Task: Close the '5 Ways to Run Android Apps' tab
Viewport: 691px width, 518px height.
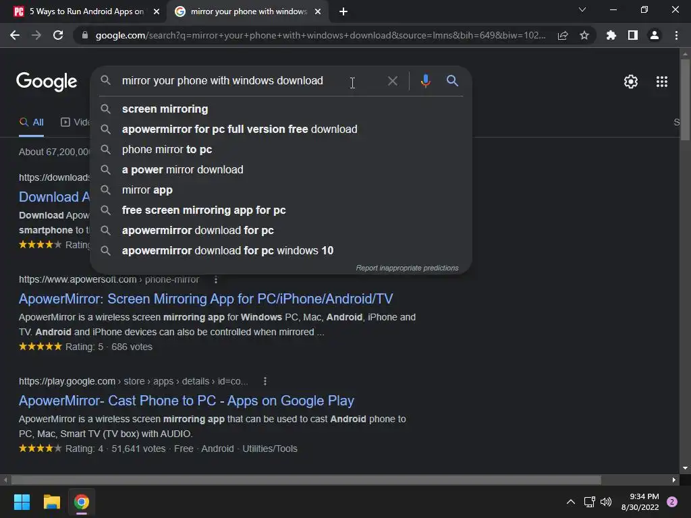Action: point(157,11)
